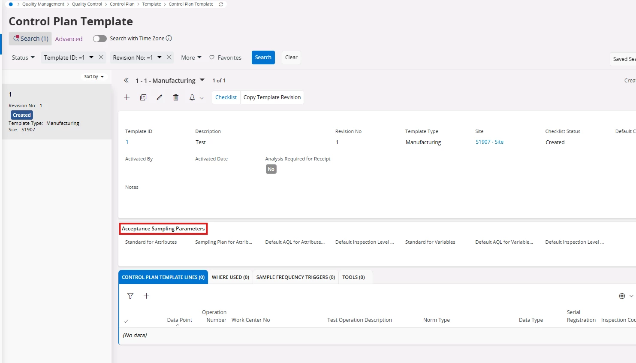Switch to the Where Used tab
The height and width of the screenshot is (363, 636).
point(230,277)
